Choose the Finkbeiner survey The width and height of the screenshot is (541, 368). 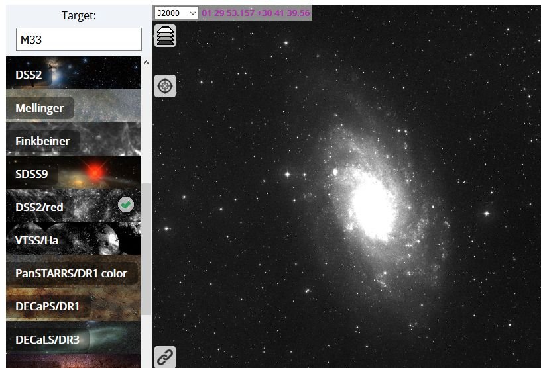(73, 139)
